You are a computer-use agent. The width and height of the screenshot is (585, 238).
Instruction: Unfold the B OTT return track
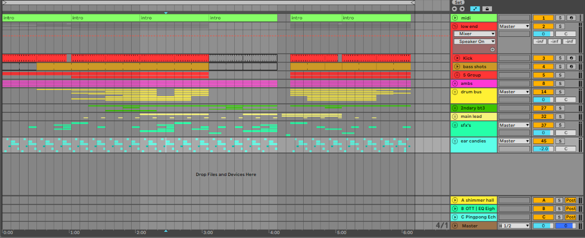click(455, 208)
